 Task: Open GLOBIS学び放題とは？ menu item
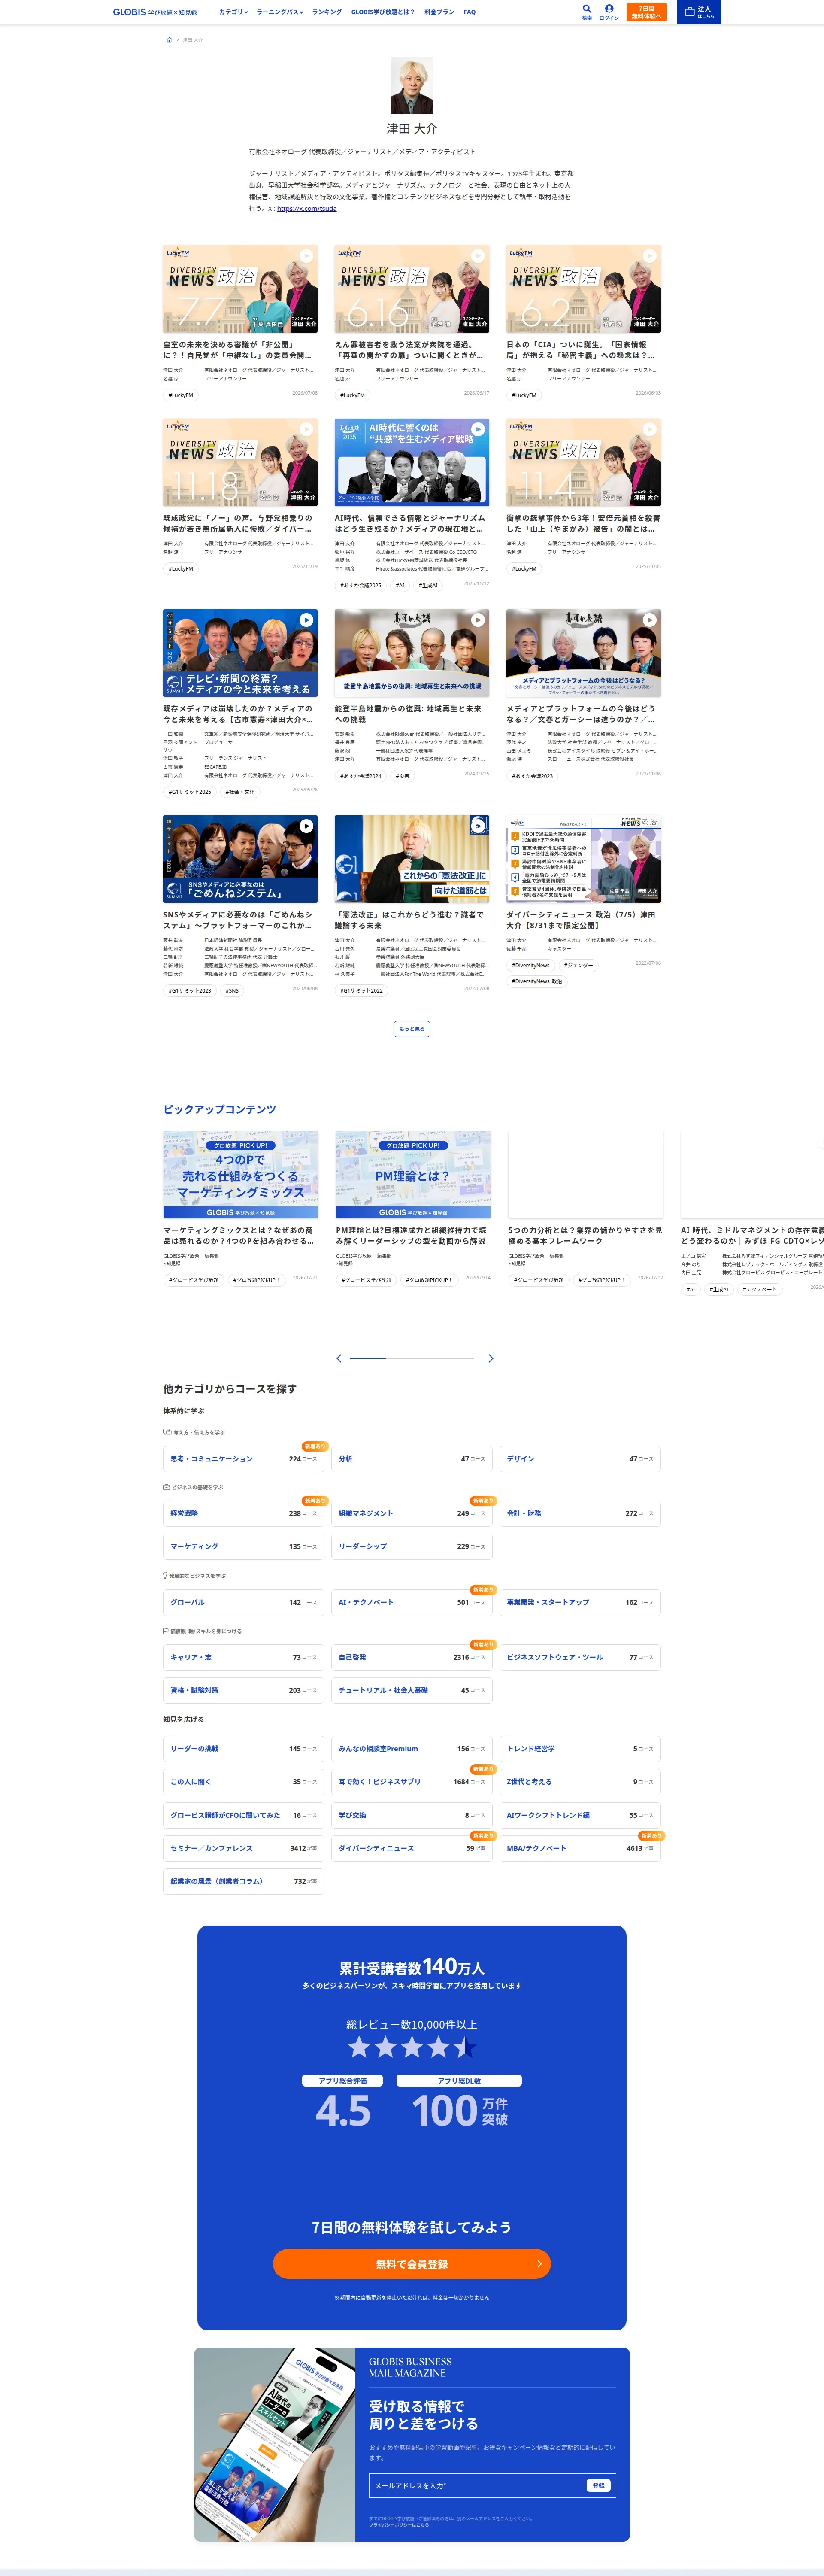coord(383,12)
